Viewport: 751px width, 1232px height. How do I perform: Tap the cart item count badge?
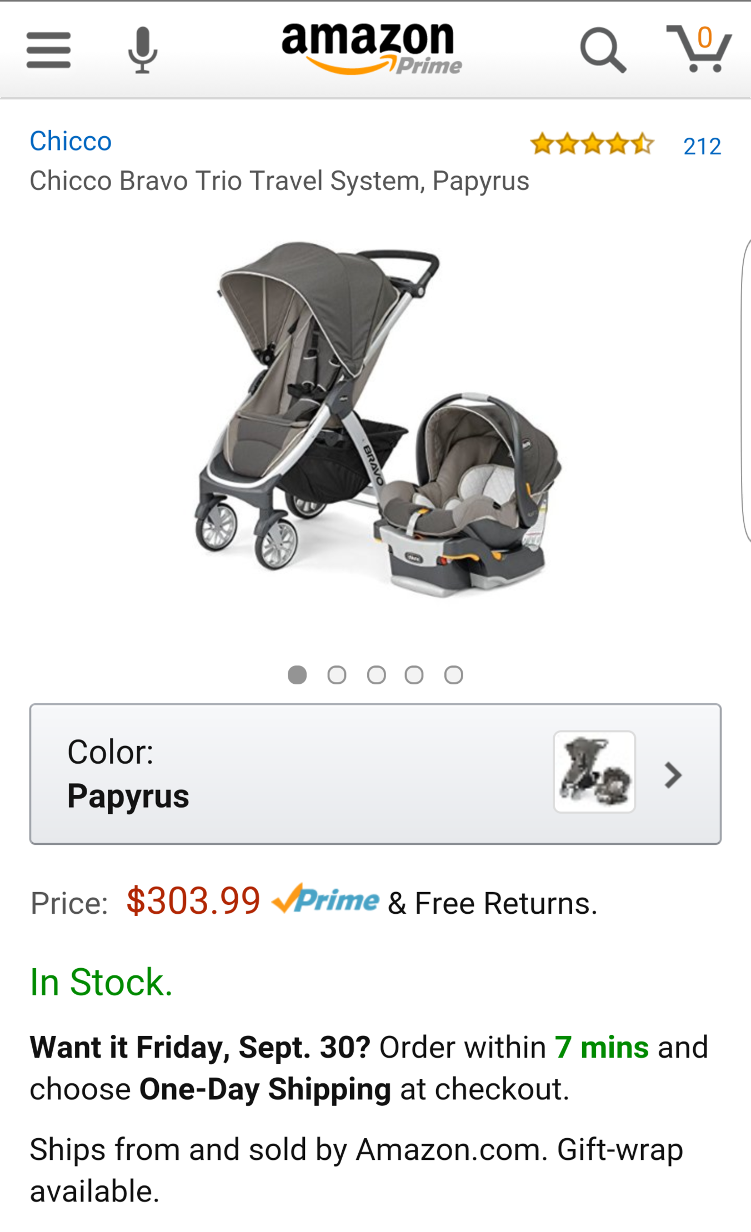pyautogui.click(x=704, y=38)
